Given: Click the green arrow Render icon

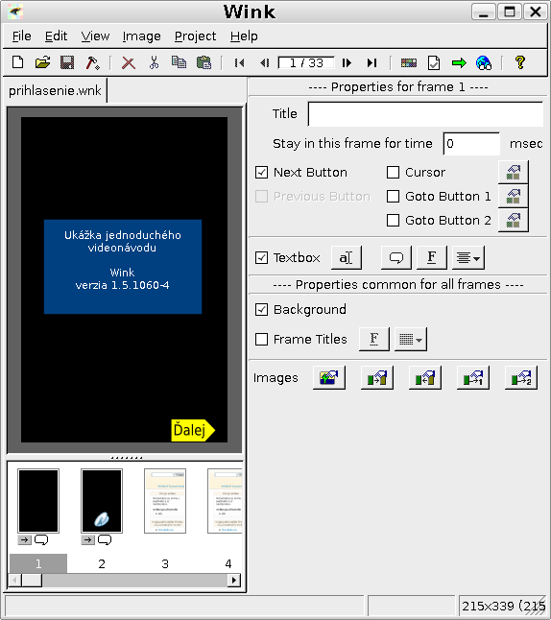Looking at the screenshot, I should coord(459,63).
